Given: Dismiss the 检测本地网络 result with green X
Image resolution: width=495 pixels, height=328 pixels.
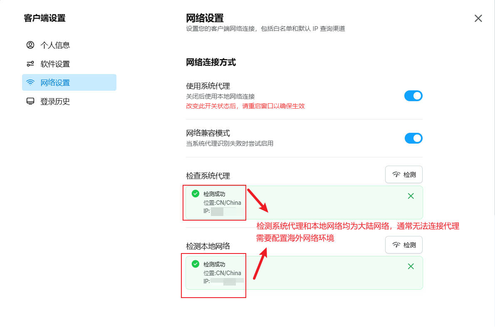Looking at the screenshot, I should pyautogui.click(x=411, y=266).
